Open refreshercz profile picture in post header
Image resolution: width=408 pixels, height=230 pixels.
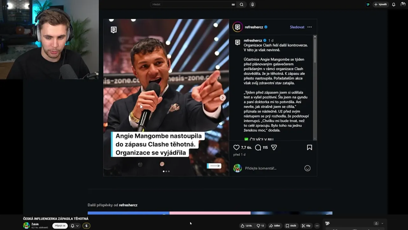coord(237,27)
